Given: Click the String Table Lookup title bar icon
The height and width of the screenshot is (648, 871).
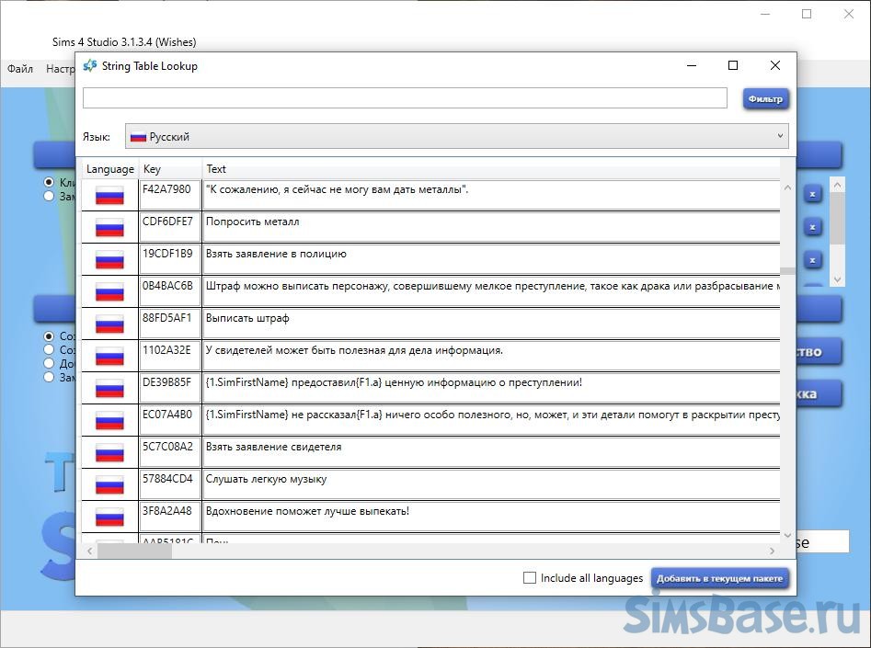Looking at the screenshot, I should tap(90, 66).
